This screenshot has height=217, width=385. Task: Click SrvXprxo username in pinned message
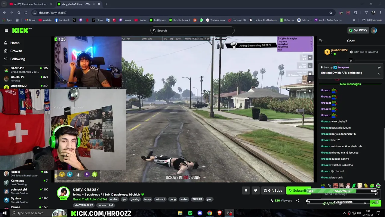pos(343,68)
